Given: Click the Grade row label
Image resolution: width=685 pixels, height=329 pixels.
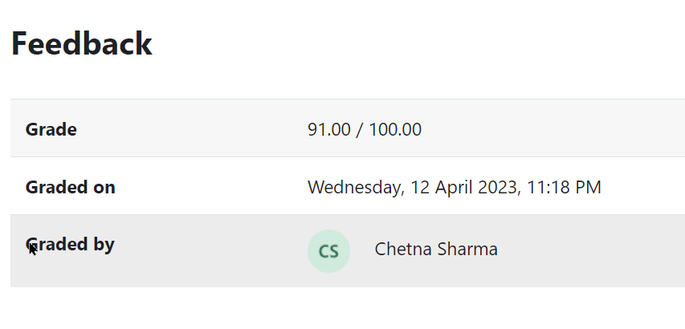Looking at the screenshot, I should 51,129.
